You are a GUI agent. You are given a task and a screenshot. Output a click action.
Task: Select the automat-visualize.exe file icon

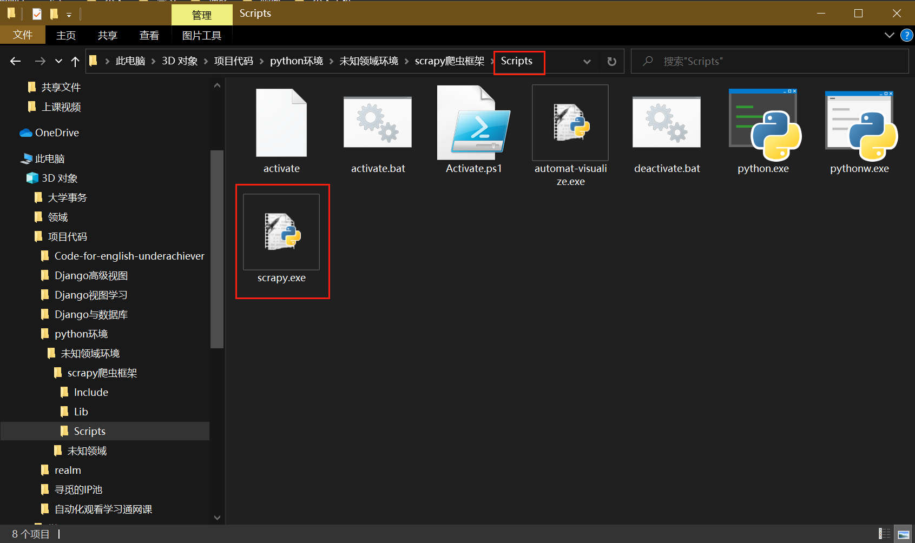point(570,123)
